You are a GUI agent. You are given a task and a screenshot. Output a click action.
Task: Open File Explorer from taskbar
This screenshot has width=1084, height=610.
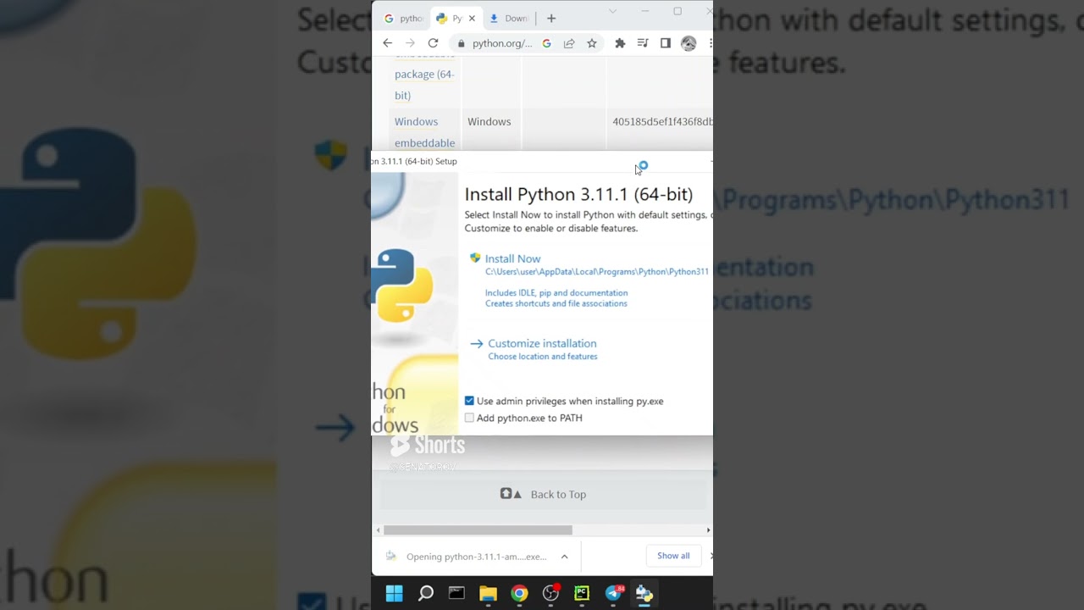coord(488,594)
